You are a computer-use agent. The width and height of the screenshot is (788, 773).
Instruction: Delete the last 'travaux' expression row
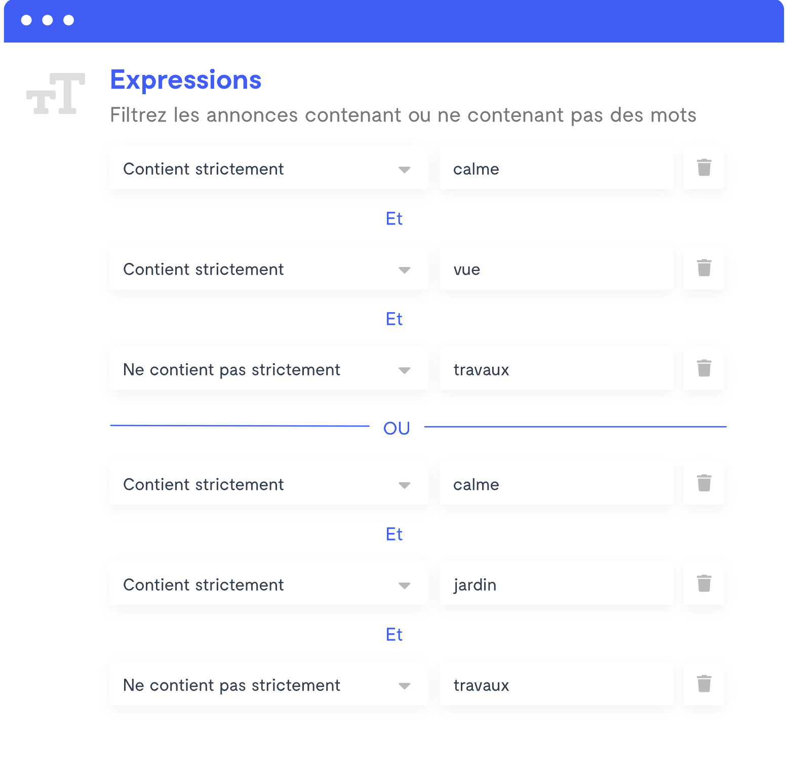704,684
